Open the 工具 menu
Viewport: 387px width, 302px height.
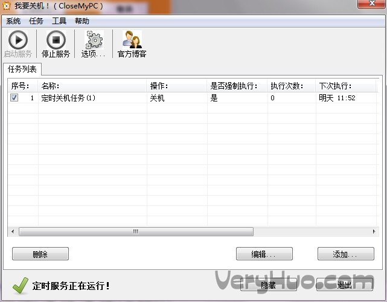coord(59,21)
